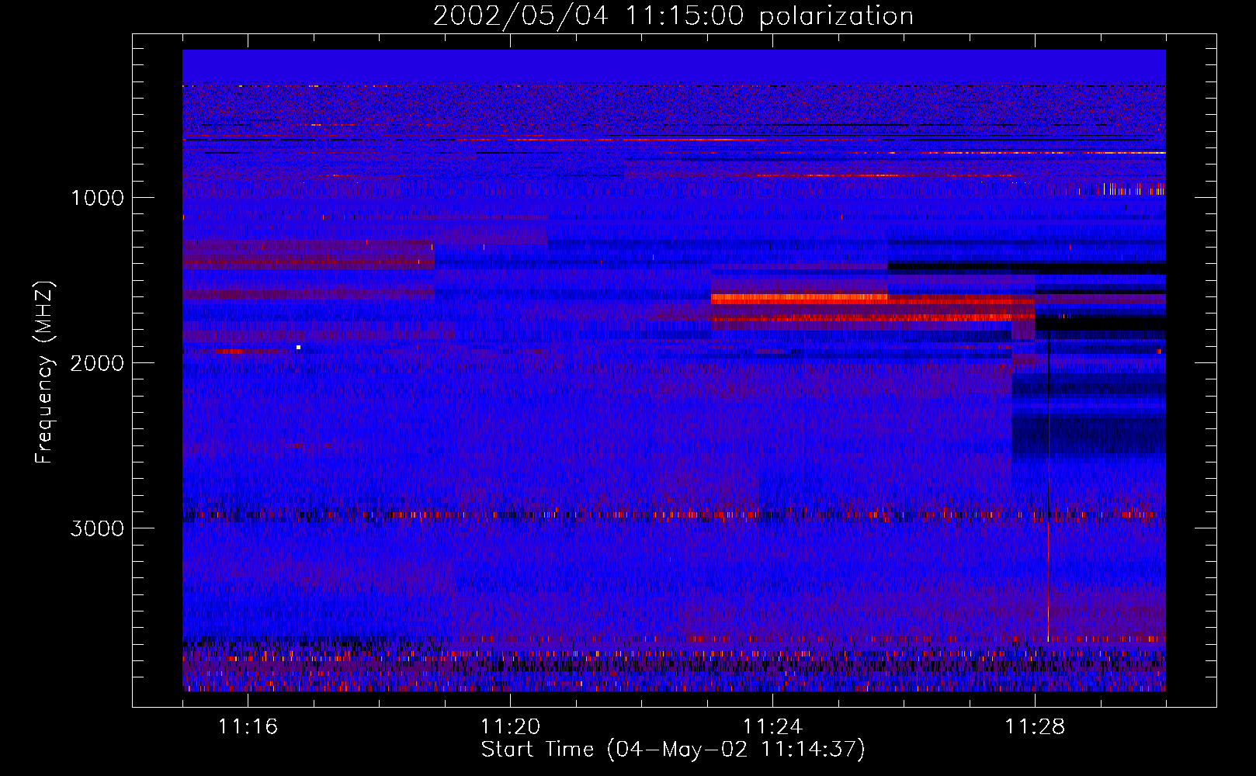
Task: Click the 'Frequency (MHZ)' axis label
Action: tap(44, 372)
